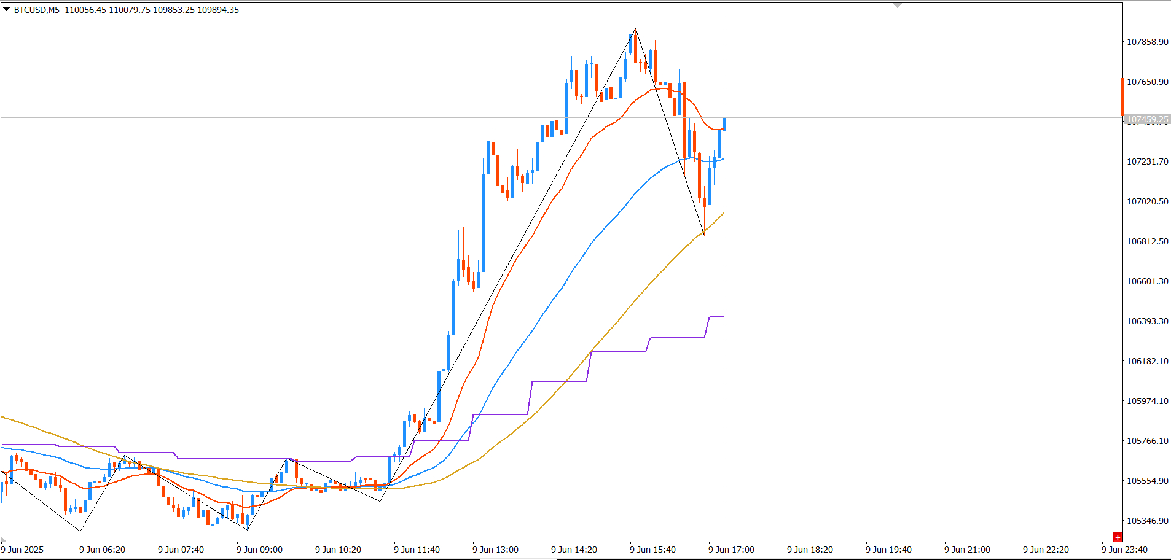Viewport: 1171px width, 560px height.
Task: Click the orange bar on the price axis
Action: pos(1122,96)
